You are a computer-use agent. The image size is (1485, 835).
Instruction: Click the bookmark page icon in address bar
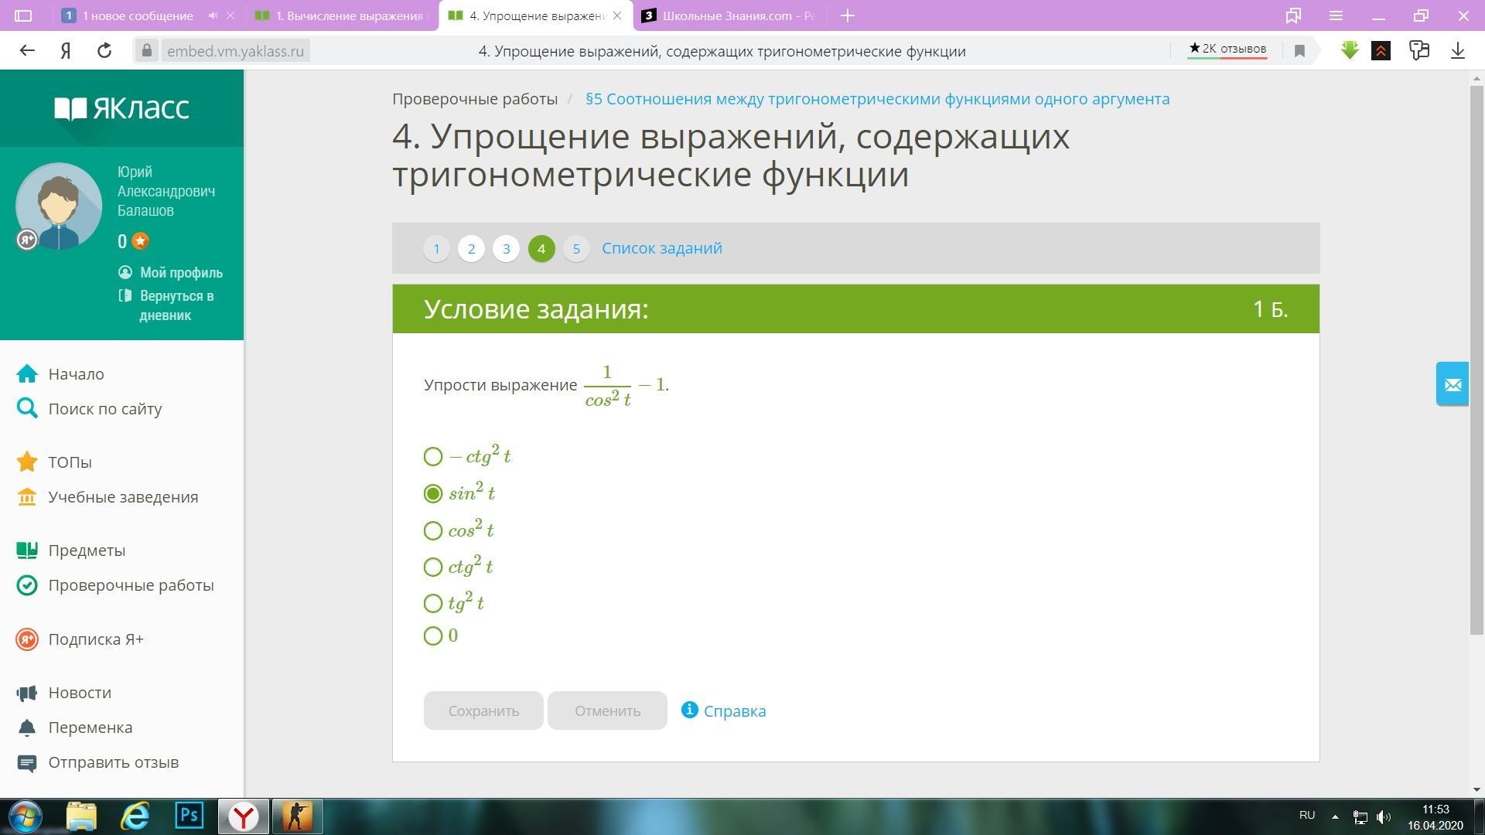point(1299,51)
